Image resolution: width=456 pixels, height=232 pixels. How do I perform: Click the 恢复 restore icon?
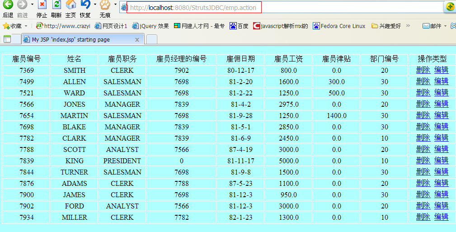(x=85, y=5)
